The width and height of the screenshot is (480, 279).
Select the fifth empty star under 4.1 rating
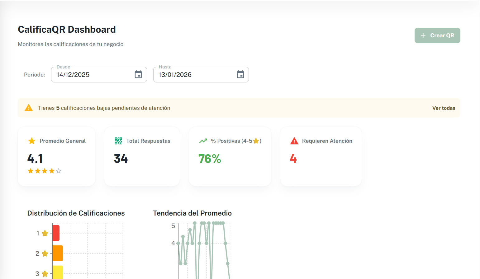(59, 171)
